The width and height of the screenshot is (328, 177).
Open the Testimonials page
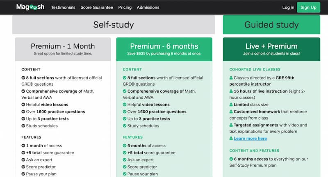coord(63,7)
